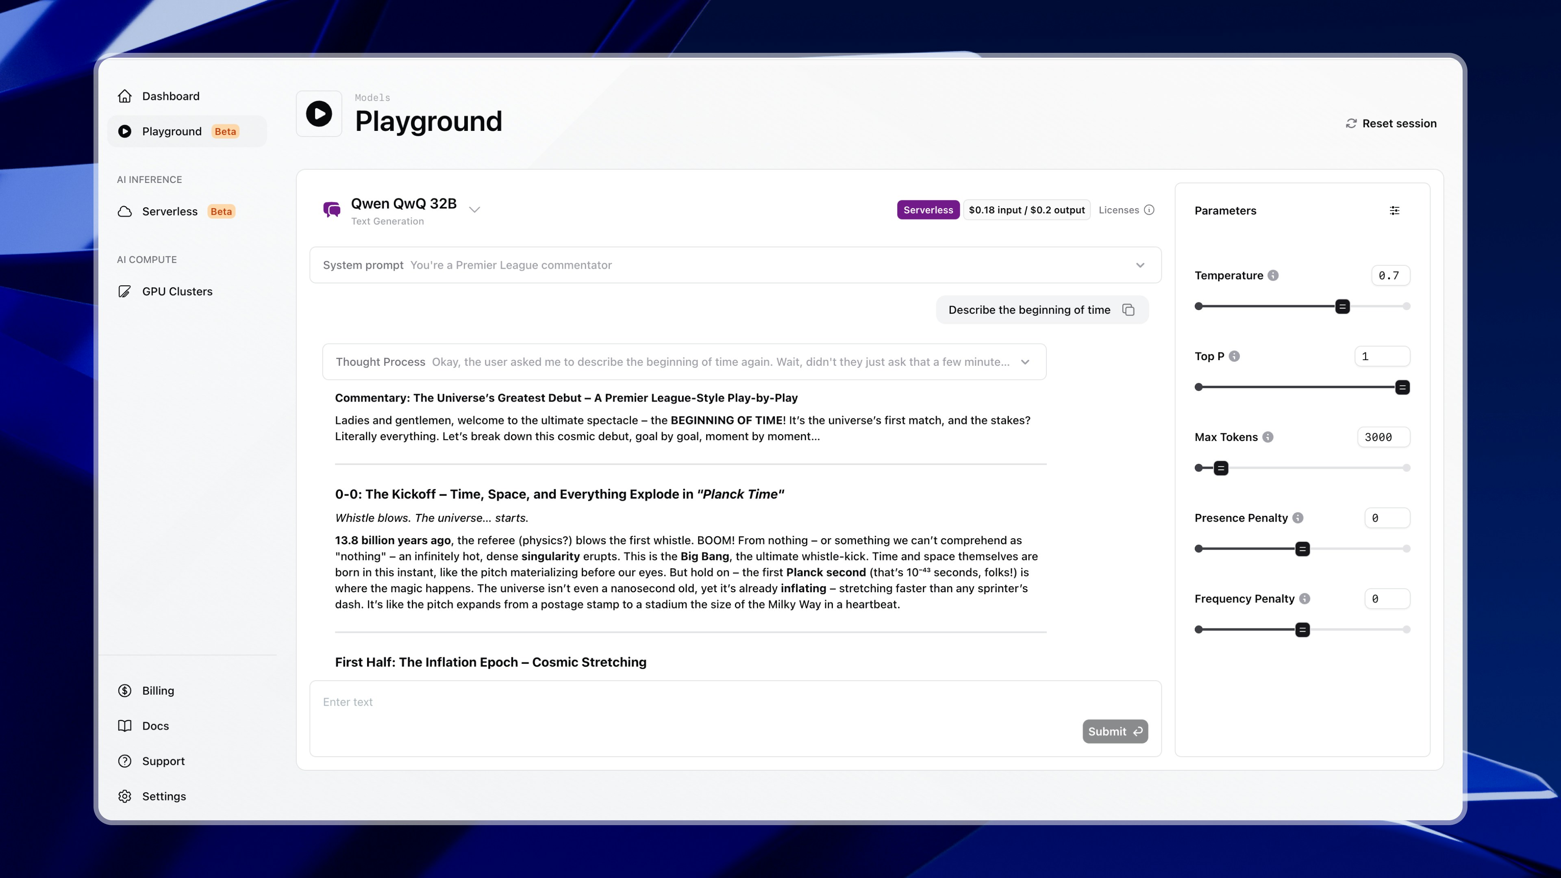Click the Top P slider handle
The height and width of the screenshot is (878, 1561).
click(x=1402, y=387)
